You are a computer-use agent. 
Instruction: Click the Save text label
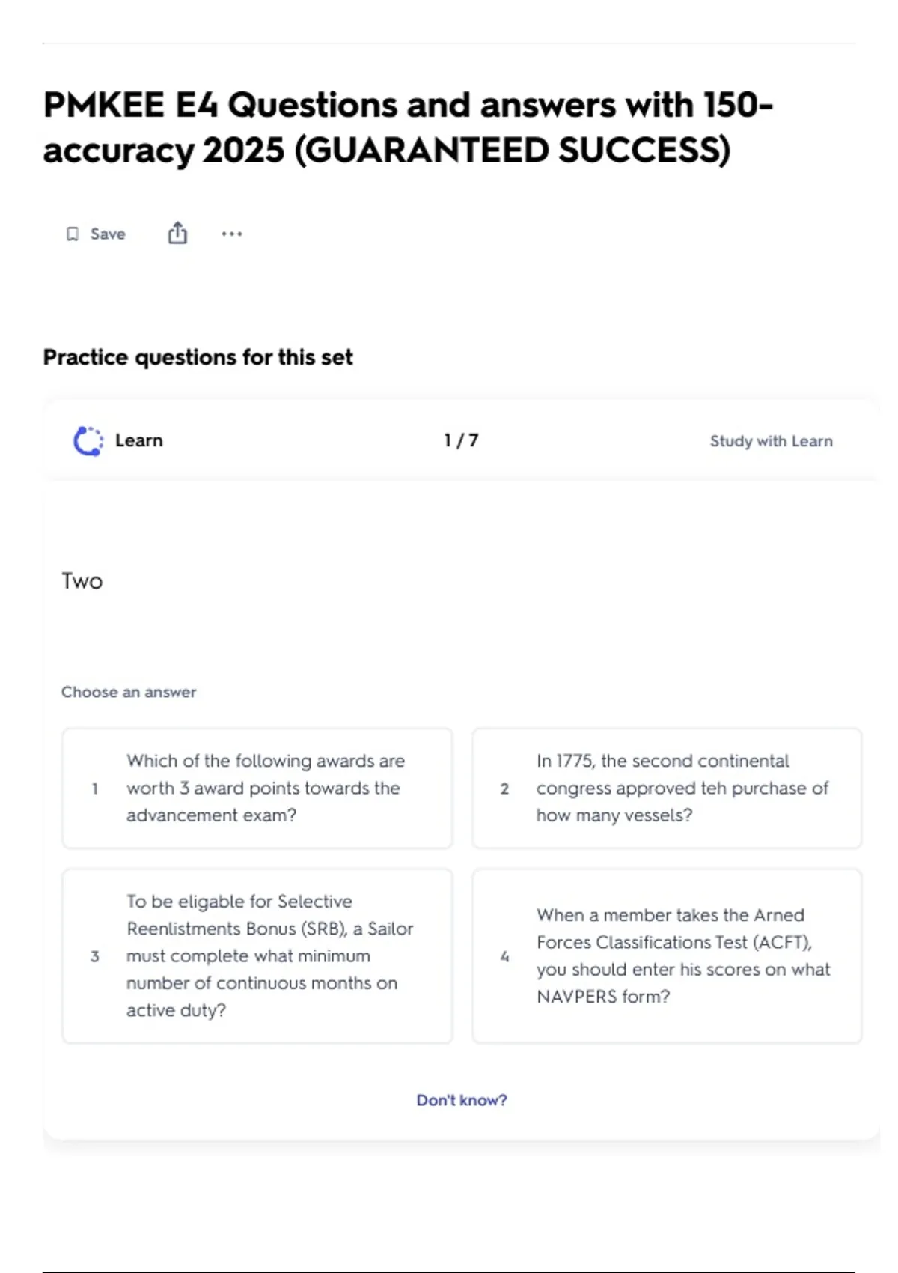(x=108, y=234)
